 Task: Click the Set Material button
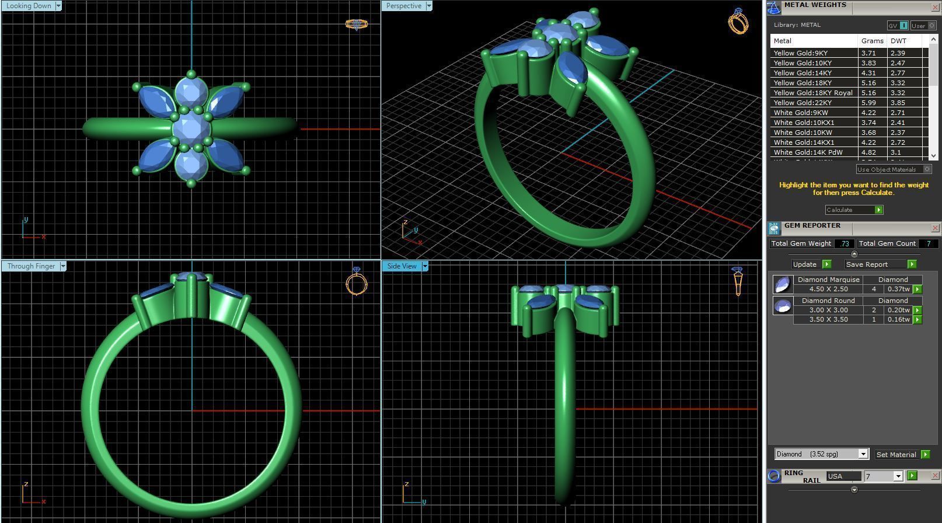(896, 454)
